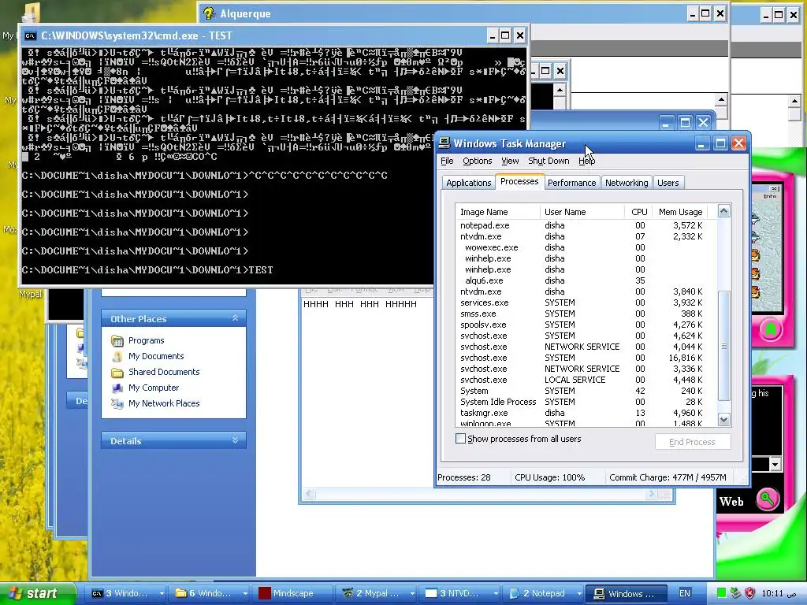Open the Task Manager File menu
The height and width of the screenshot is (605, 807).
(447, 161)
